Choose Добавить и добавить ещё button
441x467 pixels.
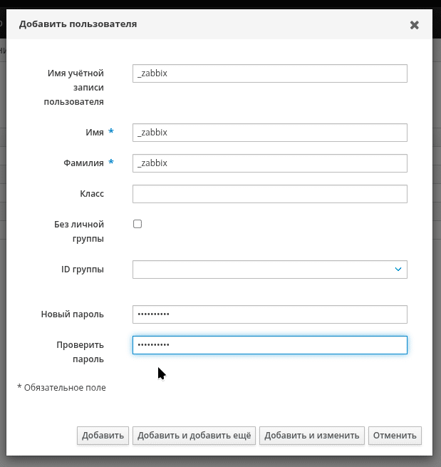pyautogui.click(x=194, y=436)
